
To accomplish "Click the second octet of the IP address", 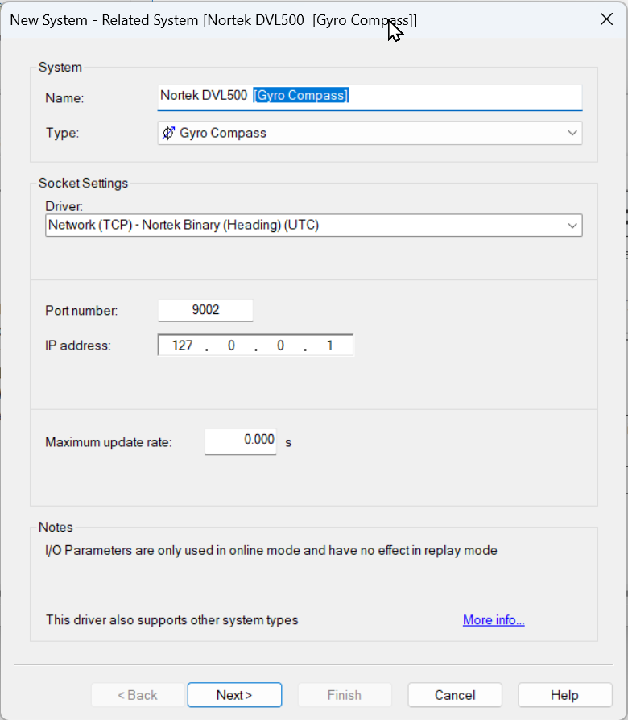I will pos(230,346).
